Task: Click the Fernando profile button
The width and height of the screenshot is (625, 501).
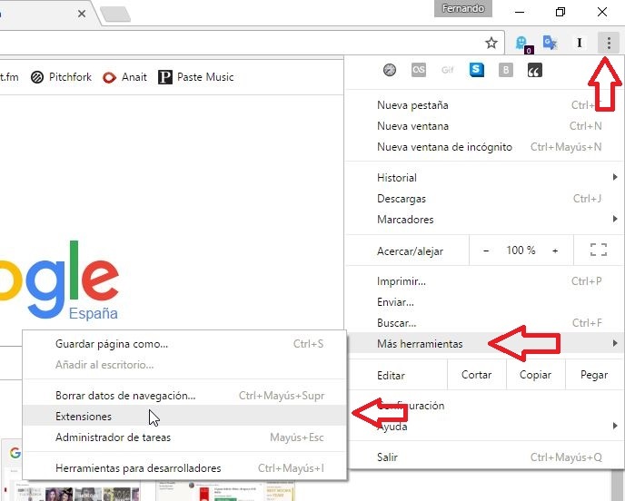Action: tap(463, 9)
